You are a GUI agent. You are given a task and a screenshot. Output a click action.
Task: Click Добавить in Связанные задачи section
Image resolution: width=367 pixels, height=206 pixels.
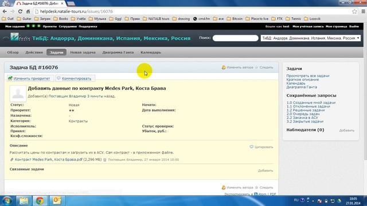(266, 171)
